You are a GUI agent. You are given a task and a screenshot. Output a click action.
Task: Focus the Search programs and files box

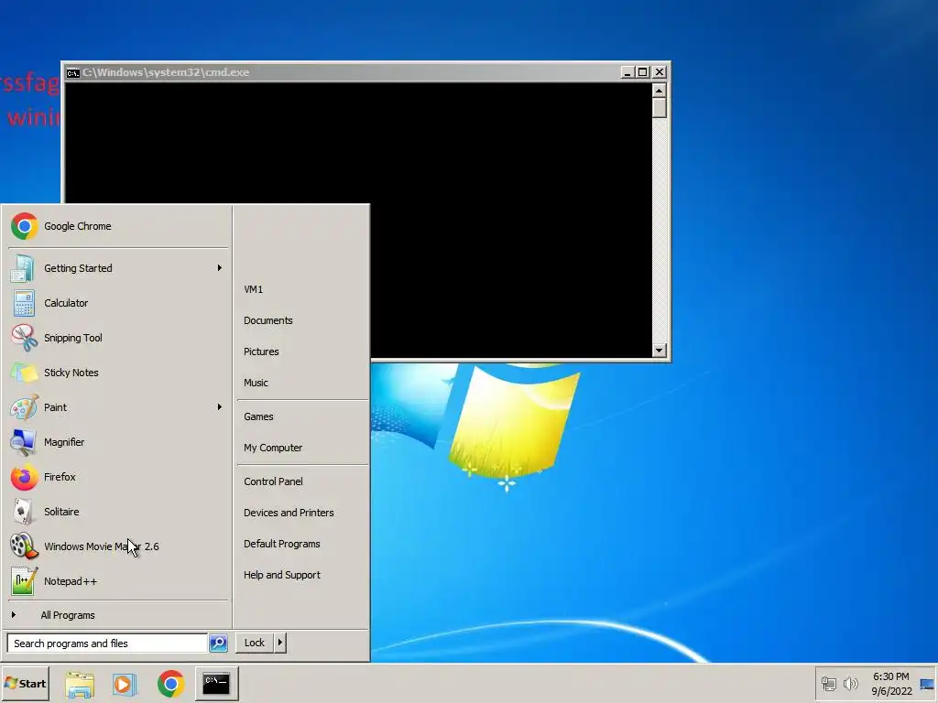[107, 644]
